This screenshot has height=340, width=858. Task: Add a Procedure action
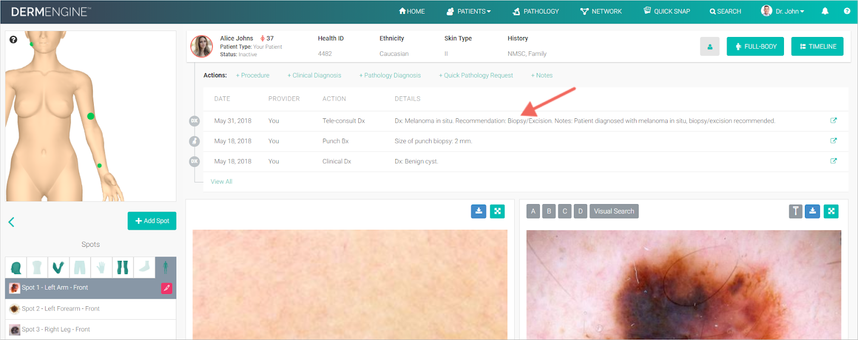coord(253,75)
